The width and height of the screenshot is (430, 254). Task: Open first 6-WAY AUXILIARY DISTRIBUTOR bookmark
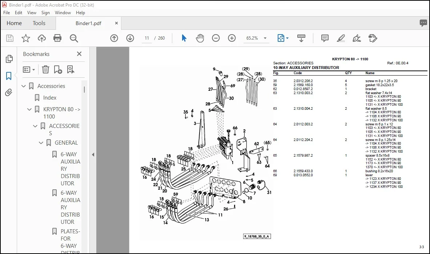pyautogui.click(x=71, y=169)
